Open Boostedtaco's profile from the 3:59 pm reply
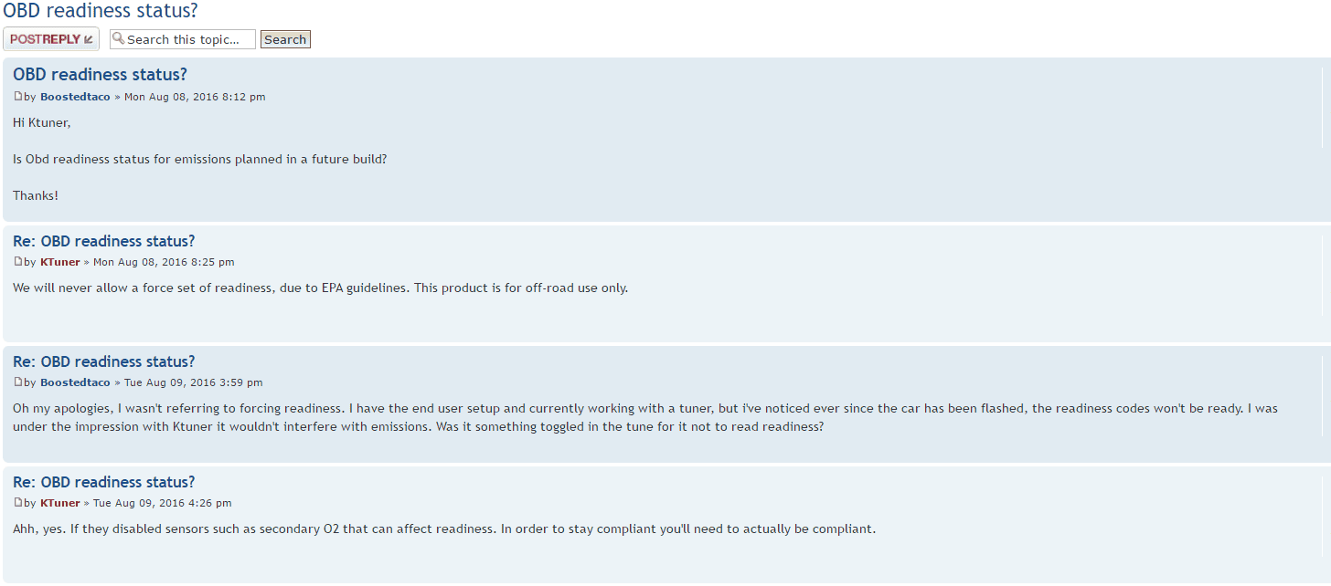The height and width of the screenshot is (586, 1331). pyautogui.click(x=75, y=382)
